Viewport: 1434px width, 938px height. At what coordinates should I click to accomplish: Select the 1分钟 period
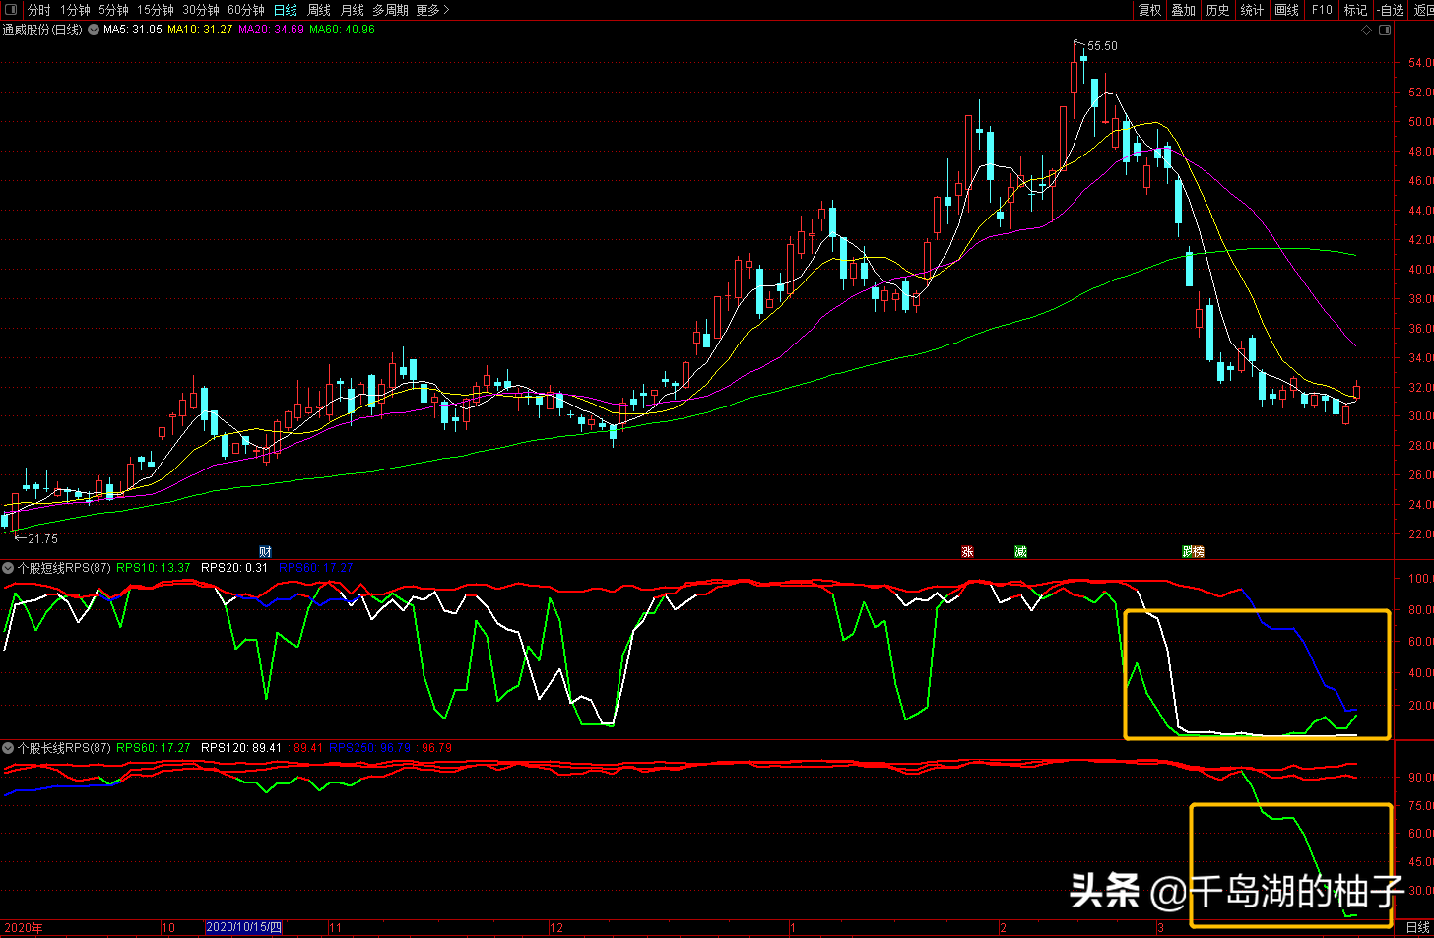pyautogui.click(x=75, y=10)
